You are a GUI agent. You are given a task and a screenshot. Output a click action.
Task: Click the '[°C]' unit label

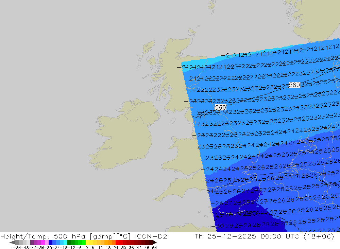[123, 236]
